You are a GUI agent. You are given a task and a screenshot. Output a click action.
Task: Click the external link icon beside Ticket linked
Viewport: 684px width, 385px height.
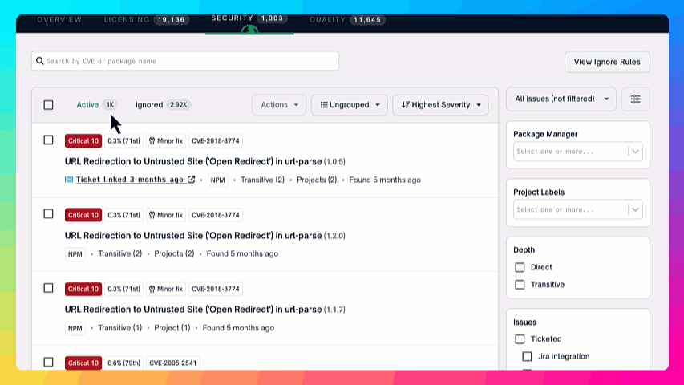[x=191, y=180]
